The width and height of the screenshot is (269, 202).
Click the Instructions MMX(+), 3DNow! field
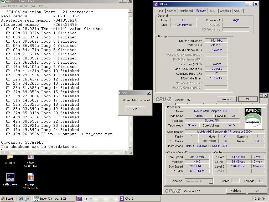[x=225, y=146]
